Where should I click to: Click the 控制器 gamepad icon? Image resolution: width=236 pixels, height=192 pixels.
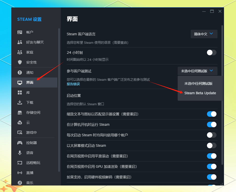pyautogui.click(x=20, y=143)
